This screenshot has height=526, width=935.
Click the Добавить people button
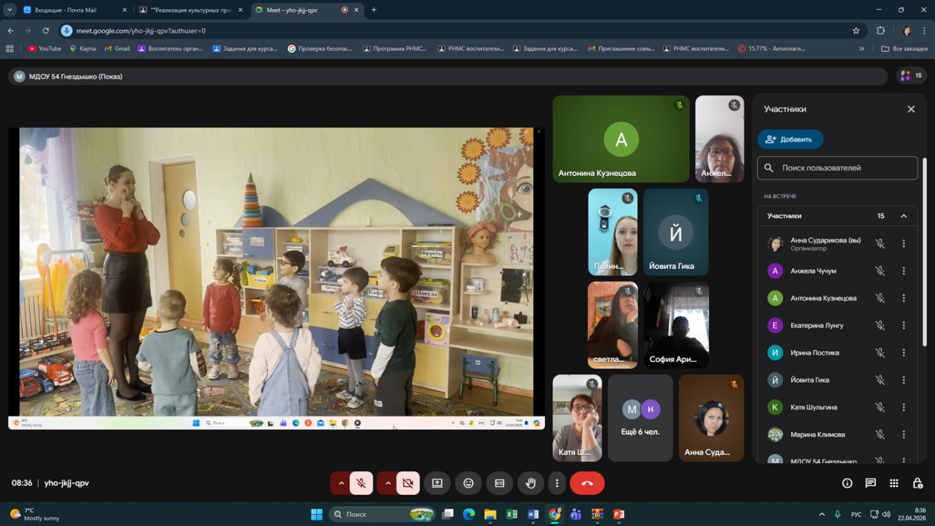[790, 140]
